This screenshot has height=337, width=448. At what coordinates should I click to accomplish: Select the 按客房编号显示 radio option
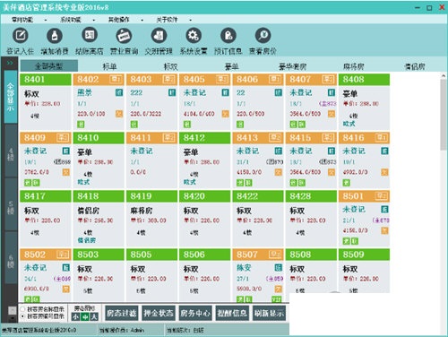coord(22,316)
